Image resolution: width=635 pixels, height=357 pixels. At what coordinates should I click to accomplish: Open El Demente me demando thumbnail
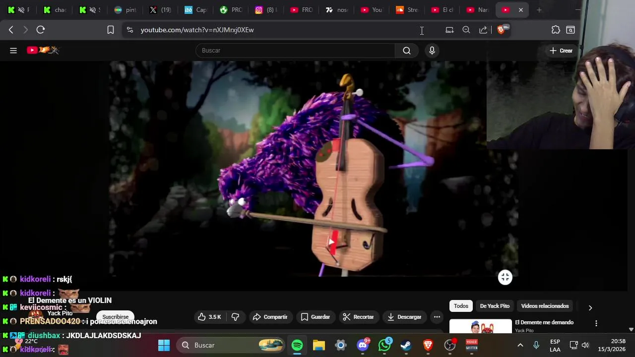(x=481, y=326)
